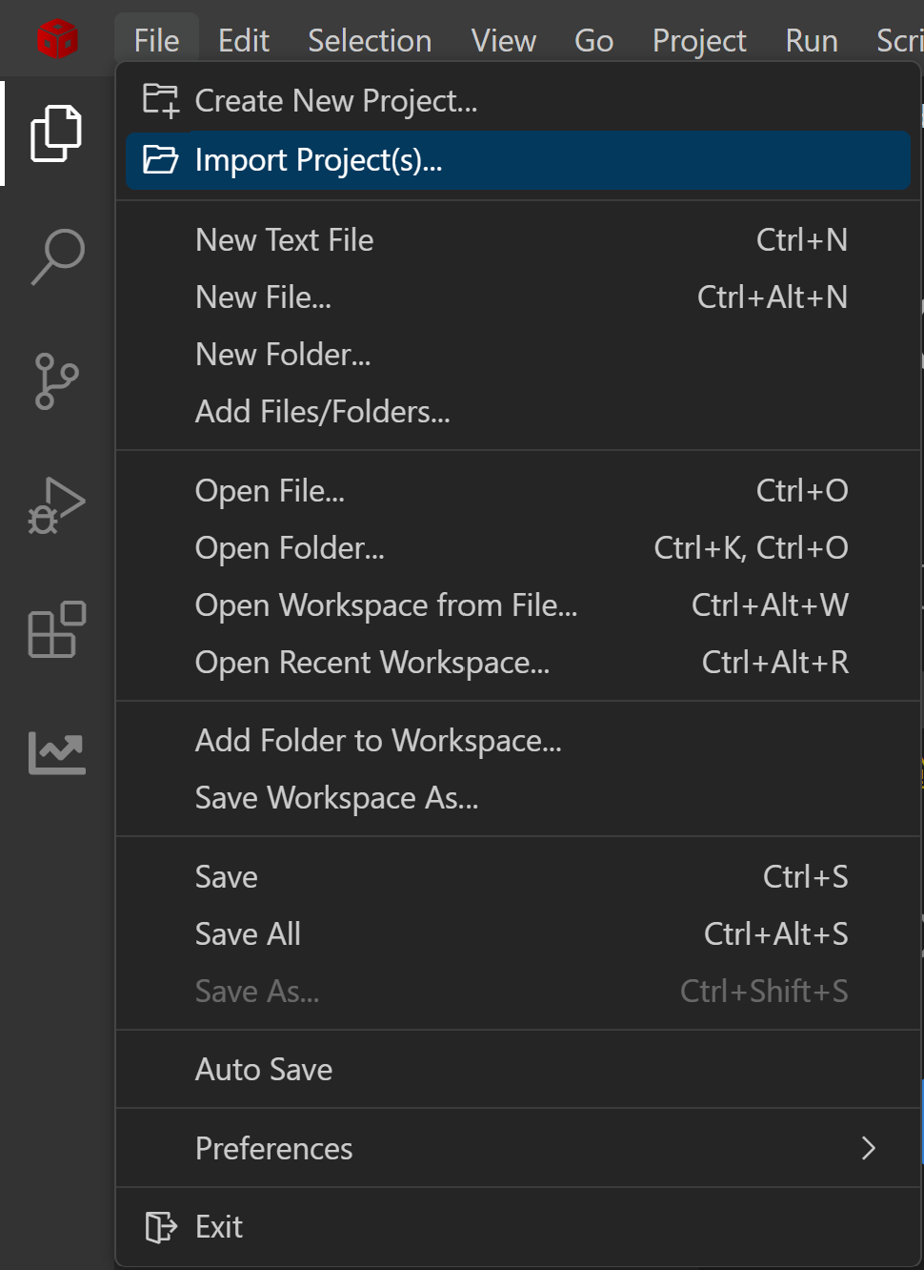Open the chart analysis view icon
The width and height of the screenshot is (924, 1270).
[56, 753]
